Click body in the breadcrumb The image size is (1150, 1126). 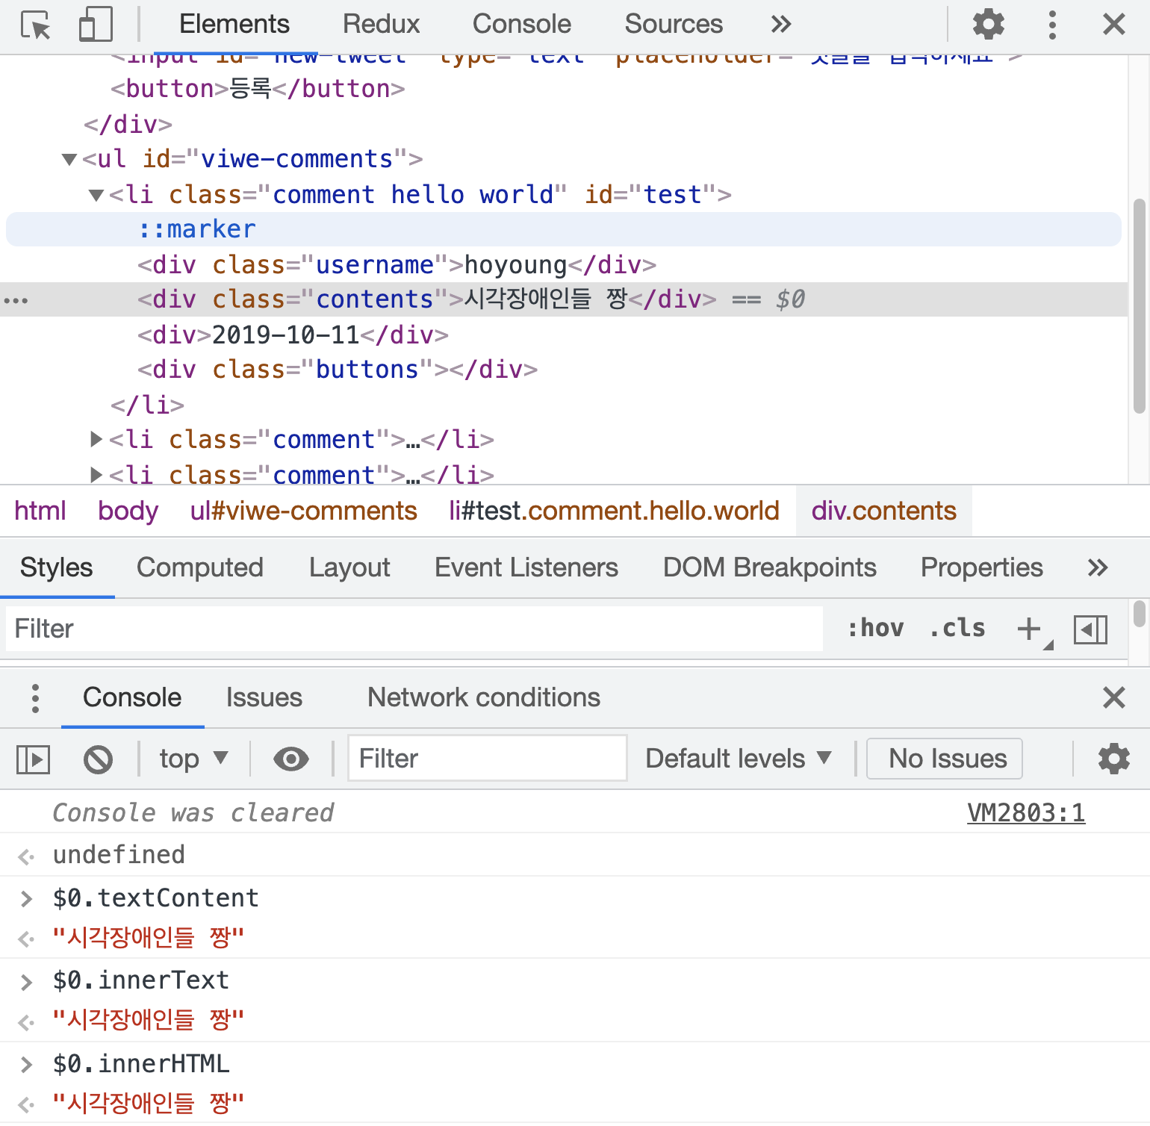[x=128, y=511]
